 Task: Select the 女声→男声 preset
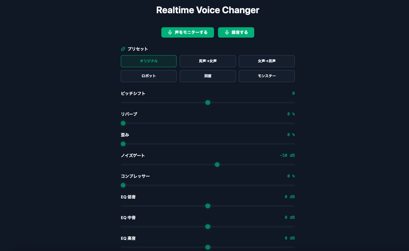267,61
